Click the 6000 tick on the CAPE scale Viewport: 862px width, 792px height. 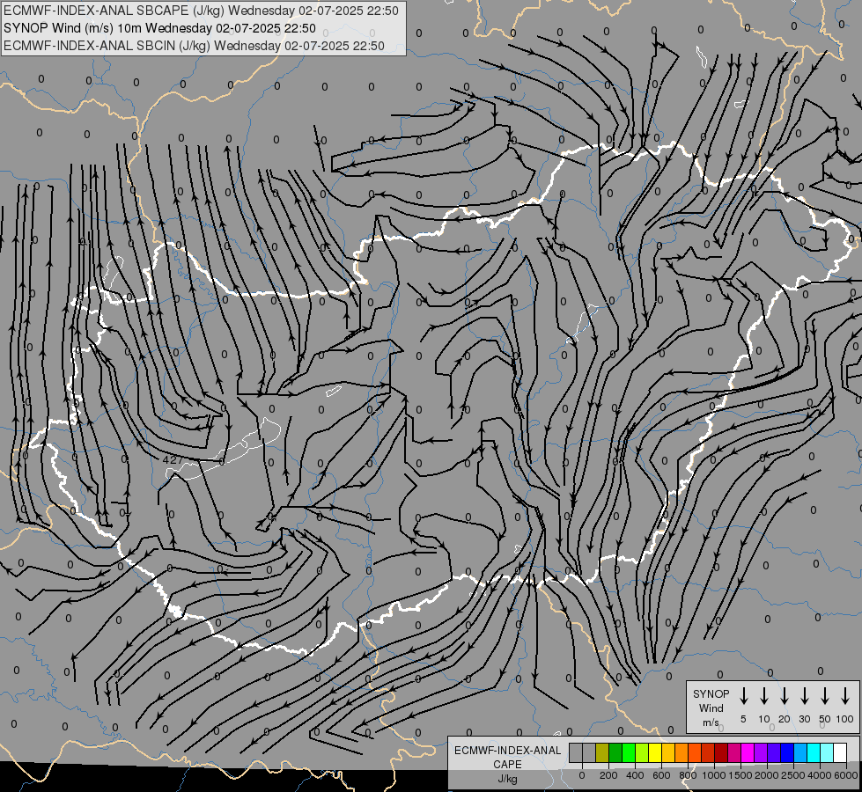click(846, 775)
